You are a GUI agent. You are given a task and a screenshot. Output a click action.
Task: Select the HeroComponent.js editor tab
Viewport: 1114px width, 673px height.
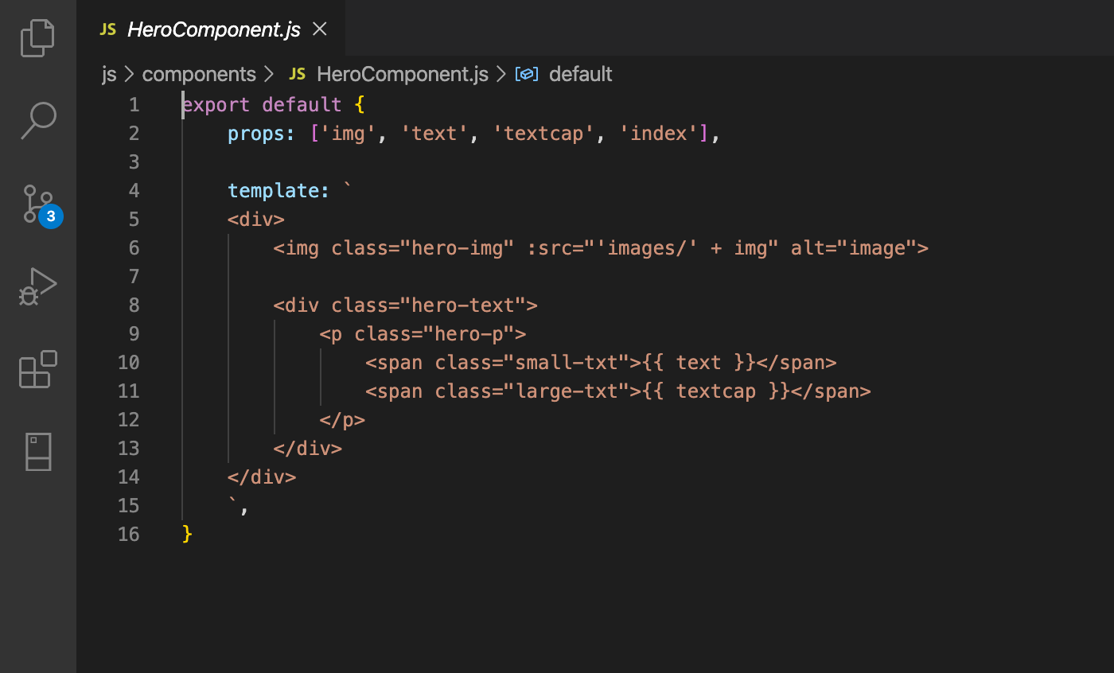tap(213, 29)
